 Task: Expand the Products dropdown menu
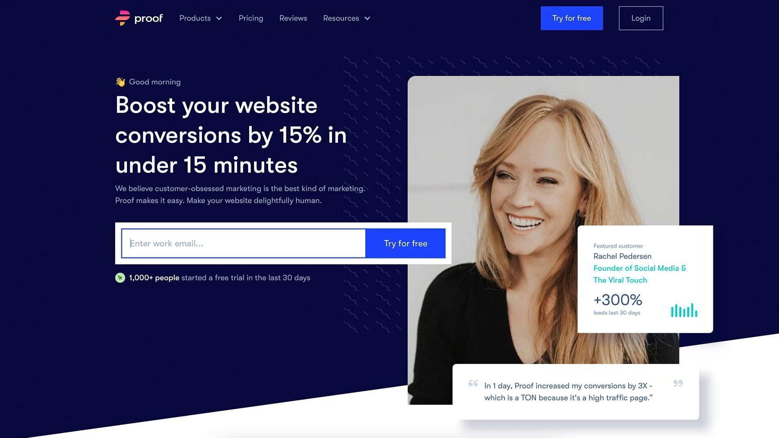(x=201, y=18)
